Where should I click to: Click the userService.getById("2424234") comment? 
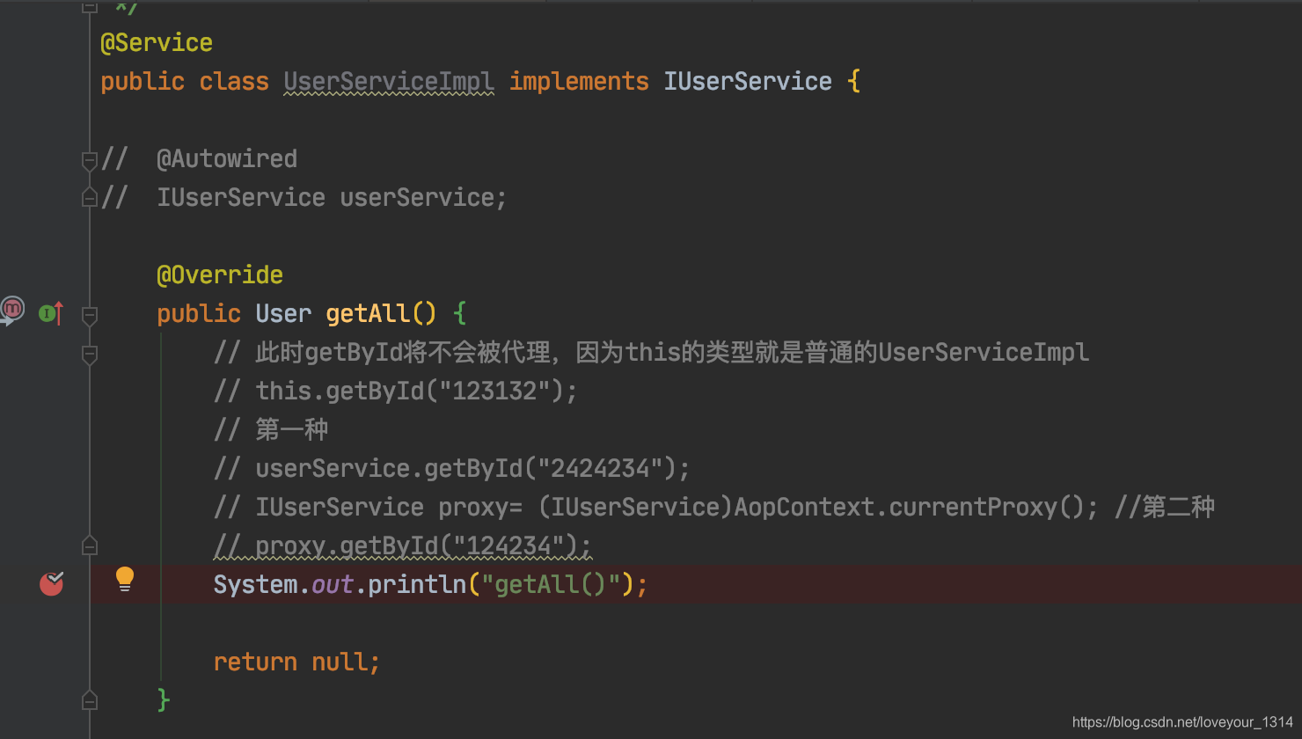click(x=472, y=468)
